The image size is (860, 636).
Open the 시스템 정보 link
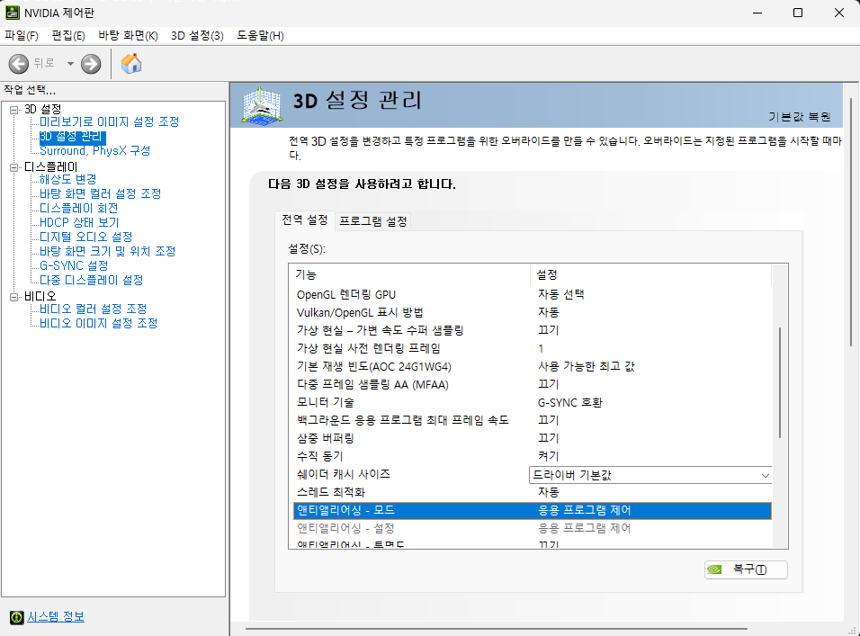click(x=56, y=617)
